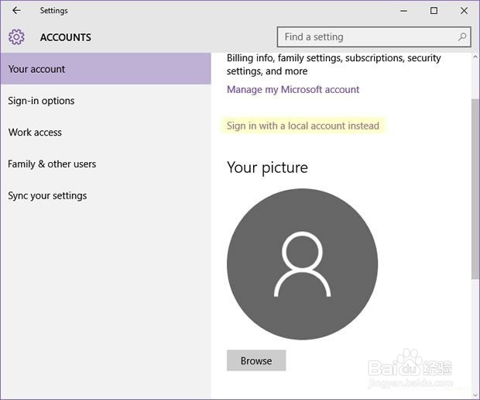
Task: Open Manage my Microsoft account link
Action: coord(293,90)
